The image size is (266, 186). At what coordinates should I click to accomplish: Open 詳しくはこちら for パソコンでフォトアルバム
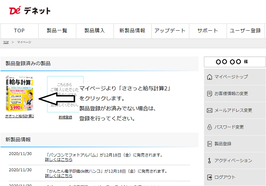(59, 160)
